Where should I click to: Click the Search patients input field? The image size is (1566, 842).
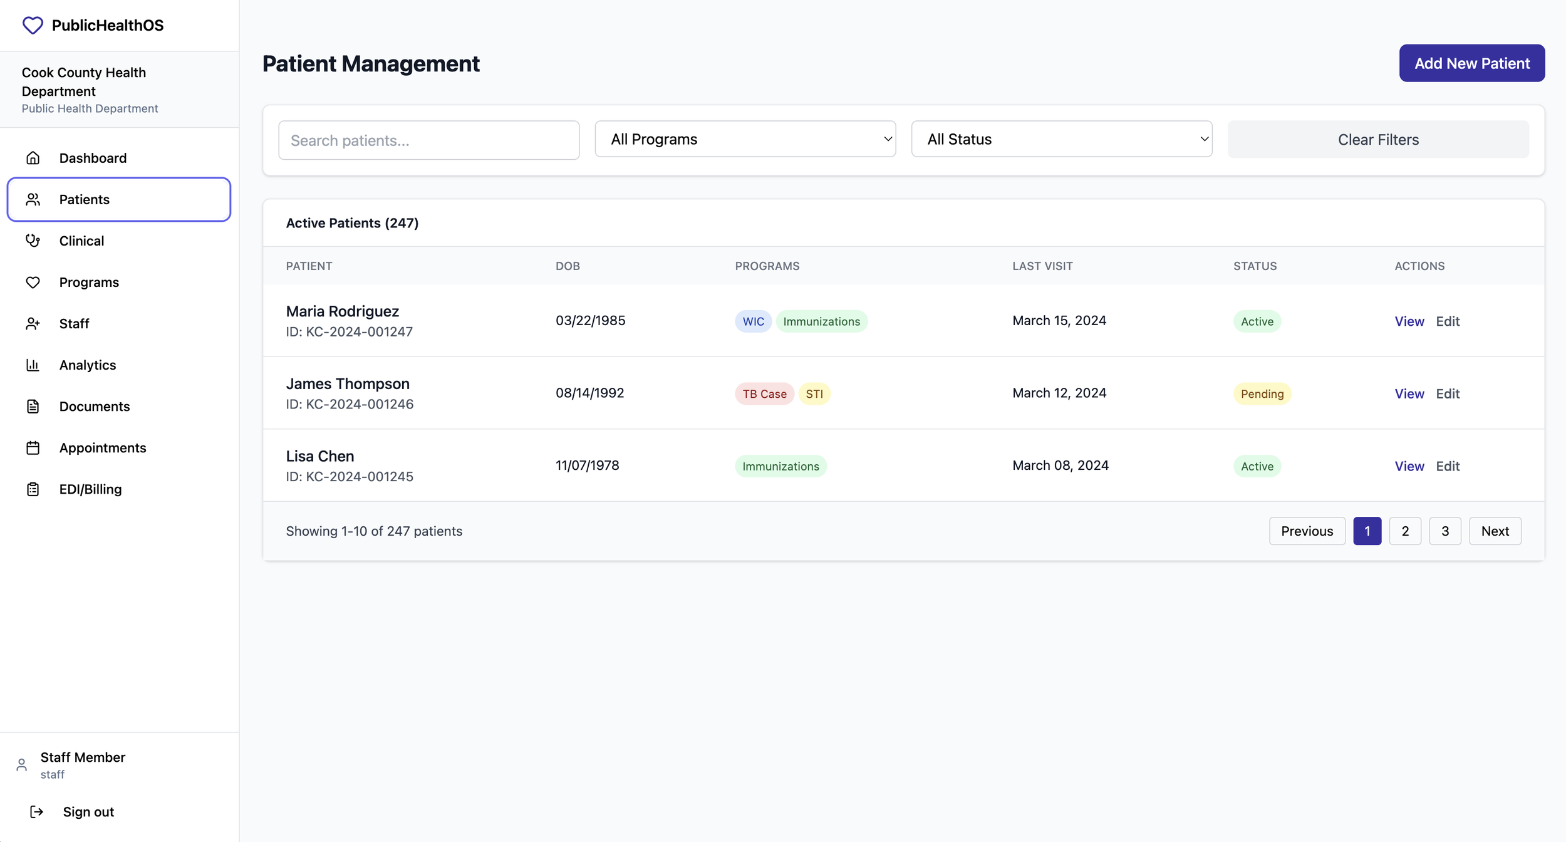[428, 140]
